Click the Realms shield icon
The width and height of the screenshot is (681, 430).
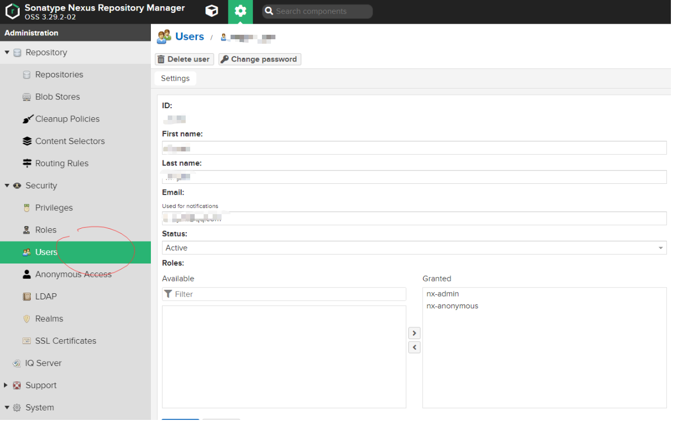[26, 318]
